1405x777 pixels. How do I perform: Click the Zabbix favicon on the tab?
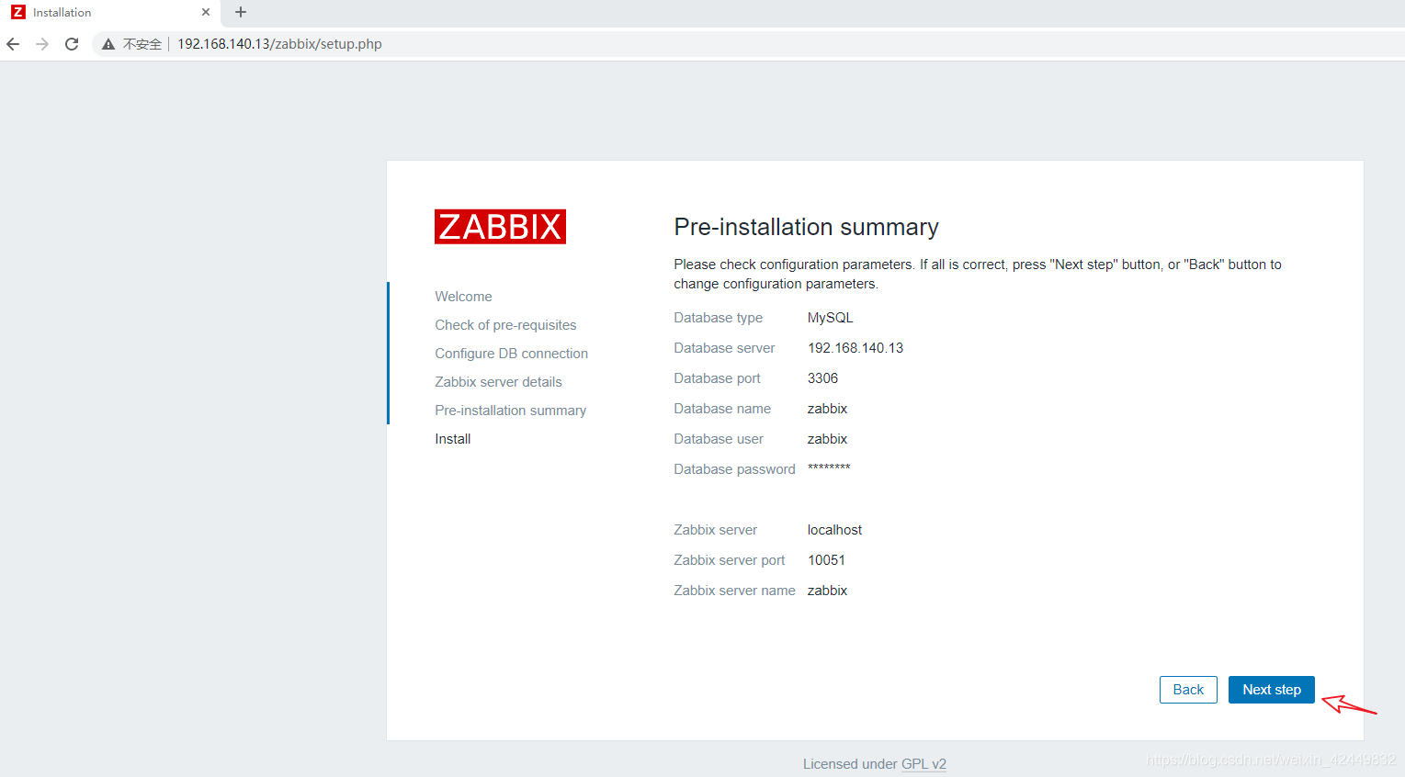pyautogui.click(x=18, y=12)
